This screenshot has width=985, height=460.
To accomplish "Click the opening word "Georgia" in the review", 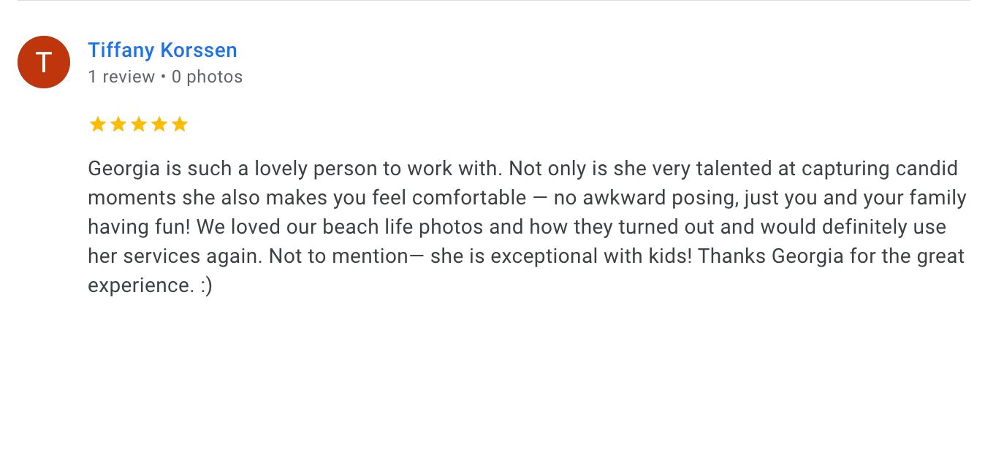I will click(123, 169).
